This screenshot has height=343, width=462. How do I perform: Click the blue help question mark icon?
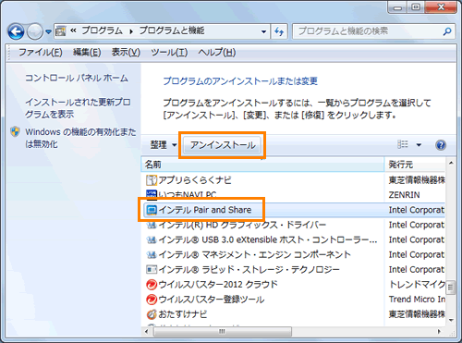tap(441, 145)
